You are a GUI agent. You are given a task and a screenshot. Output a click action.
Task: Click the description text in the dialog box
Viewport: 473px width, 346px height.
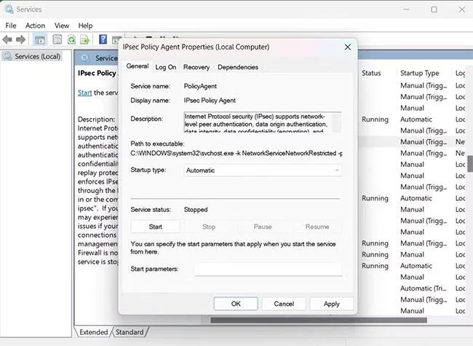(258, 122)
